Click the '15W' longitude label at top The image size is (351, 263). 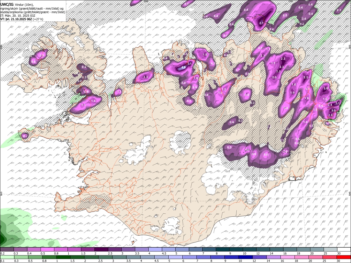[290, 1]
